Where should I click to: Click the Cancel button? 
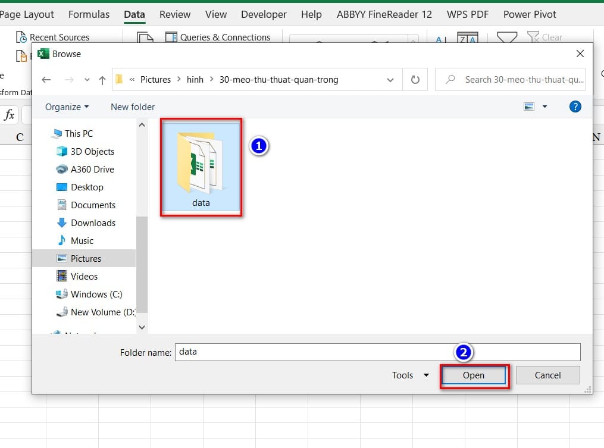pos(547,375)
